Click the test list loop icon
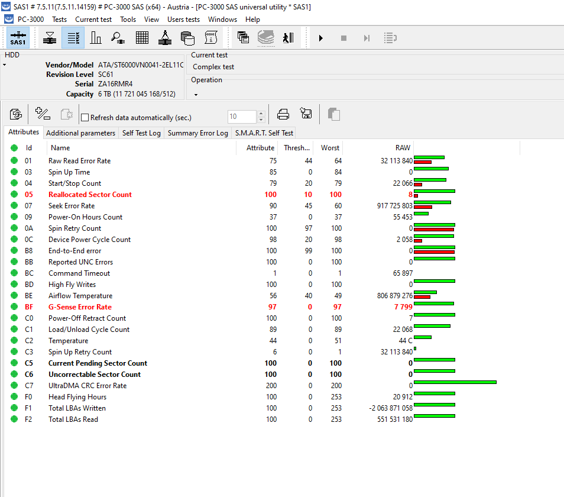Screen dimensions: 564x497 (390, 38)
